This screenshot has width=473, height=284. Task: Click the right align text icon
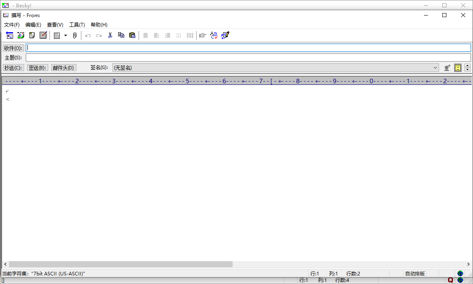[168, 35]
